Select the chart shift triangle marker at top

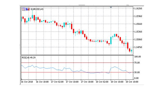111,7
